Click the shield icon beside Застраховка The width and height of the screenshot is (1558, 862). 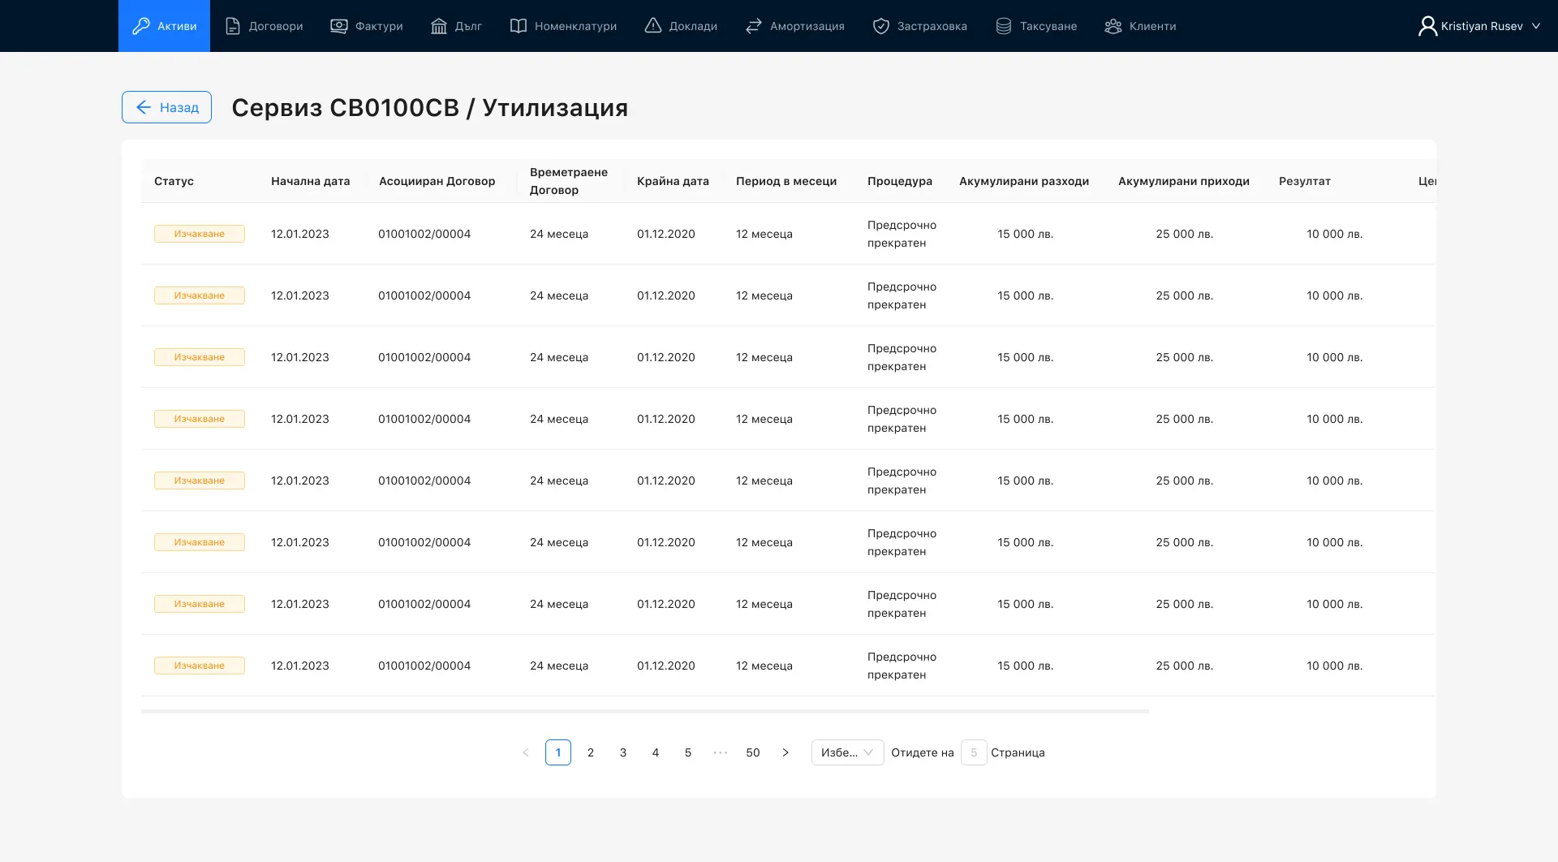coord(881,26)
